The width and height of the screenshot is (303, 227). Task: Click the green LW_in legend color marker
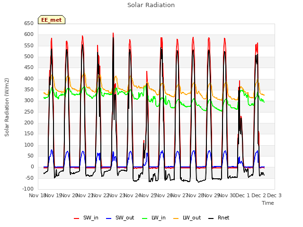point(145,218)
